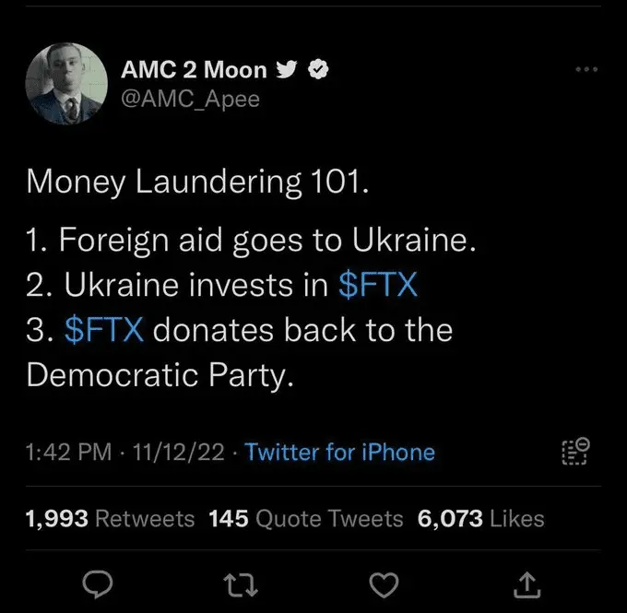Screen dimensions: 627x613
Task: Click the note icon right of the timestamp
Action: [574, 453]
